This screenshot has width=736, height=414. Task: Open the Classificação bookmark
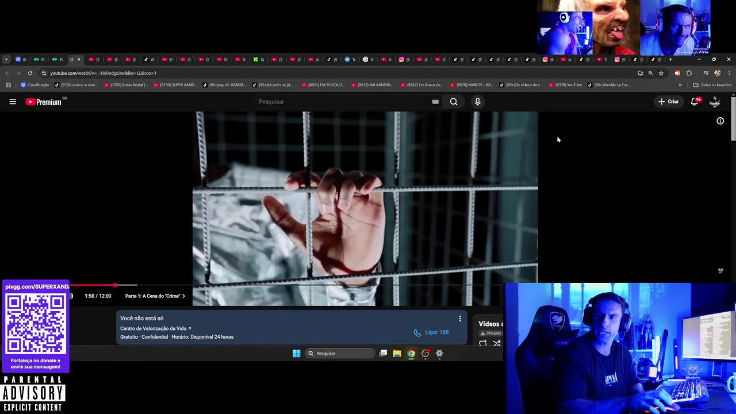(34, 85)
